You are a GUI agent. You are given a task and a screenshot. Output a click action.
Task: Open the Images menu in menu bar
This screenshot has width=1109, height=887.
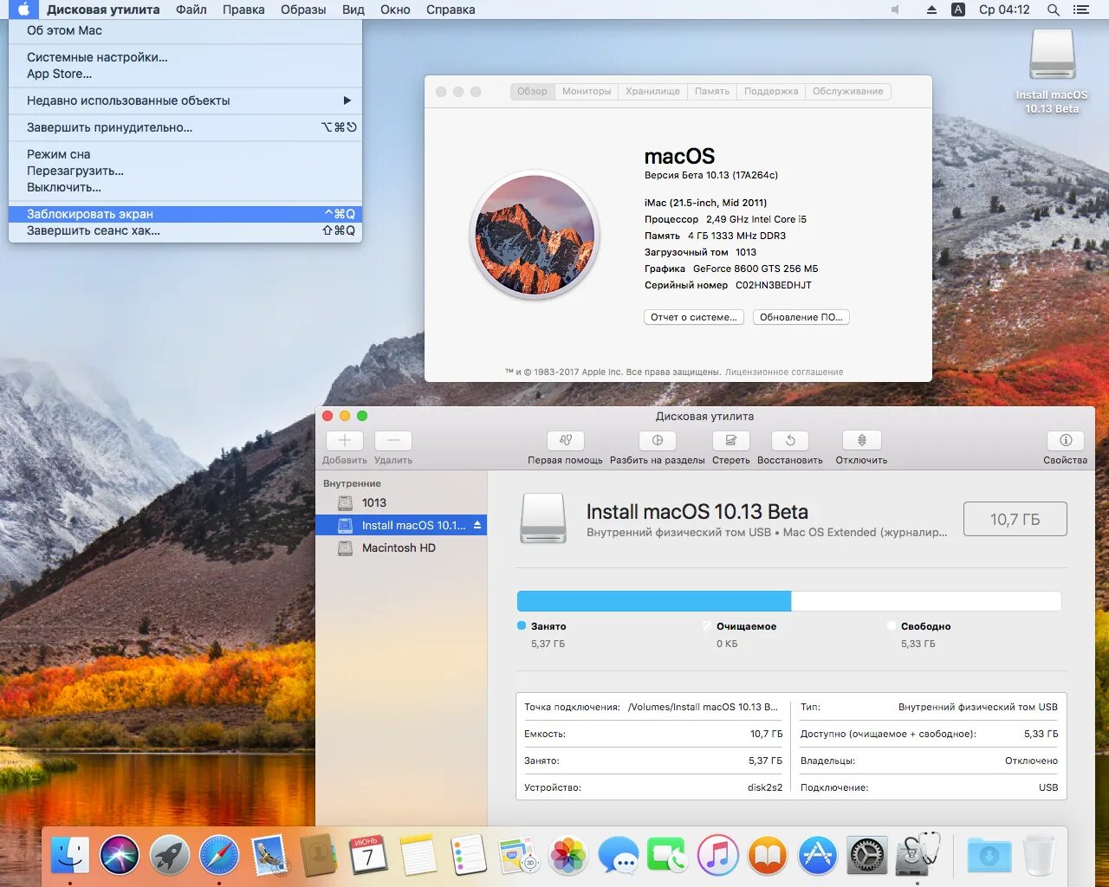pos(303,10)
